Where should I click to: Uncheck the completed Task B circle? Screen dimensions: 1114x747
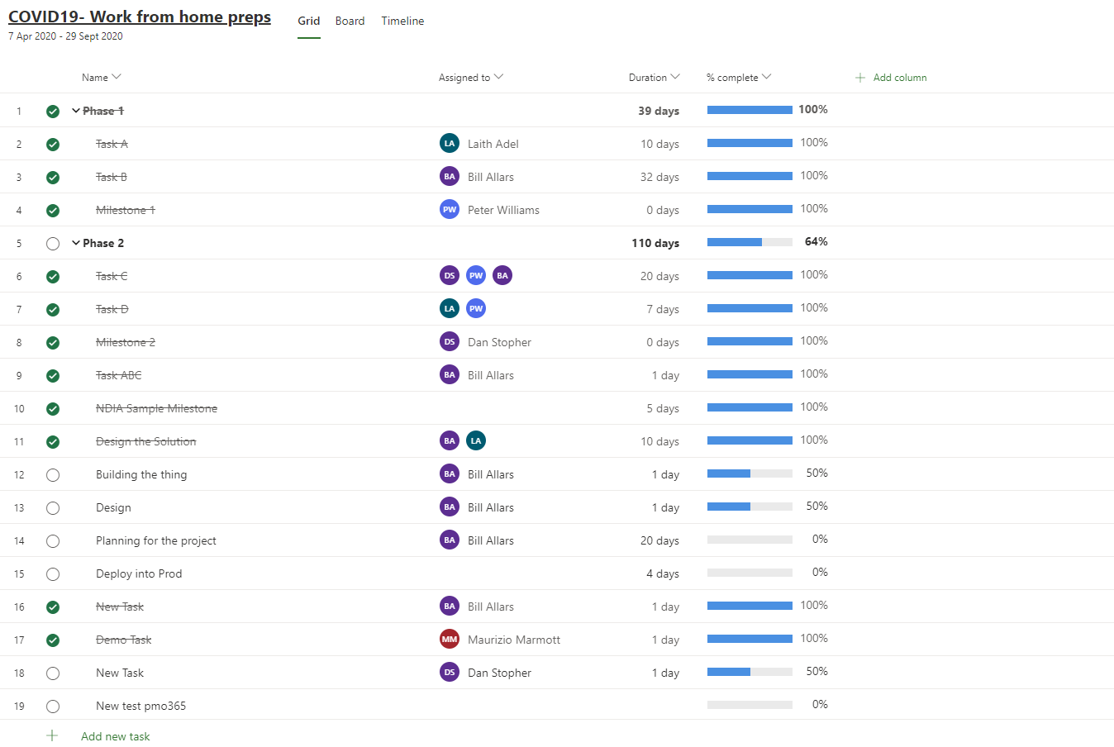(53, 178)
